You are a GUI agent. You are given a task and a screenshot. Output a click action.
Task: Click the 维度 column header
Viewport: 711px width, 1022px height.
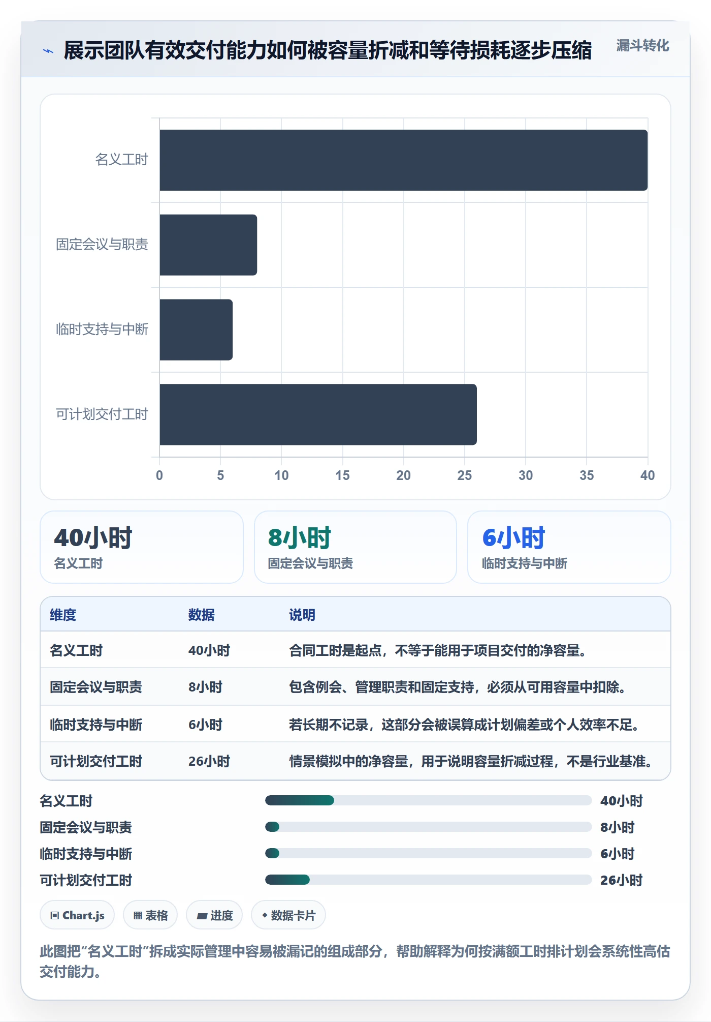point(63,615)
